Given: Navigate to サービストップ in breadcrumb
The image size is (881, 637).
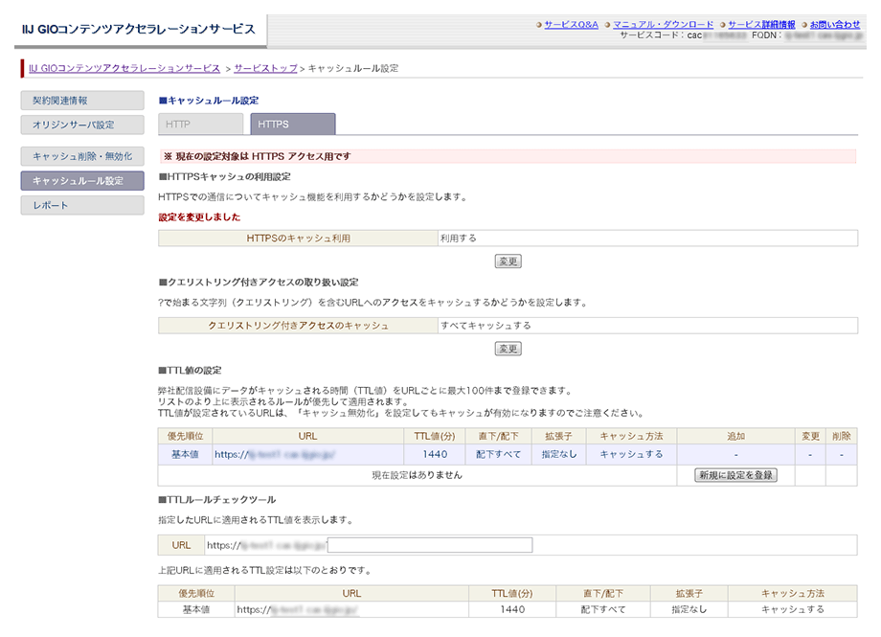Looking at the screenshot, I should [x=265, y=69].
